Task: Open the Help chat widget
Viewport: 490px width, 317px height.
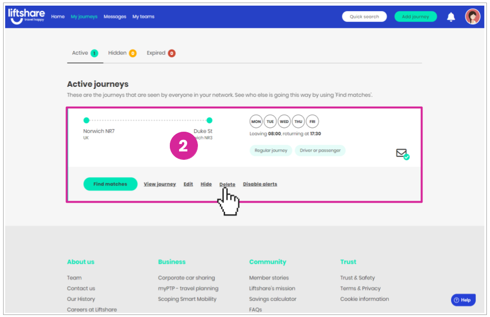Action: [x=463, y=300]
